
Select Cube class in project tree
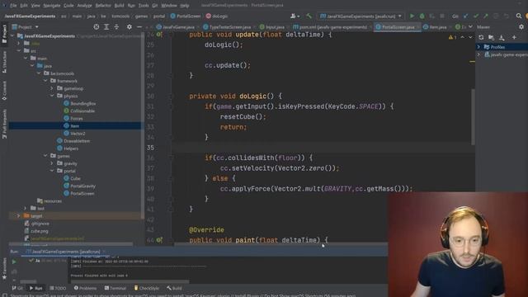75,178
